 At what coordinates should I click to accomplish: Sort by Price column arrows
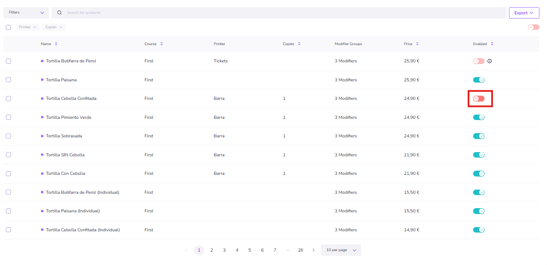(x=417, y=44)
